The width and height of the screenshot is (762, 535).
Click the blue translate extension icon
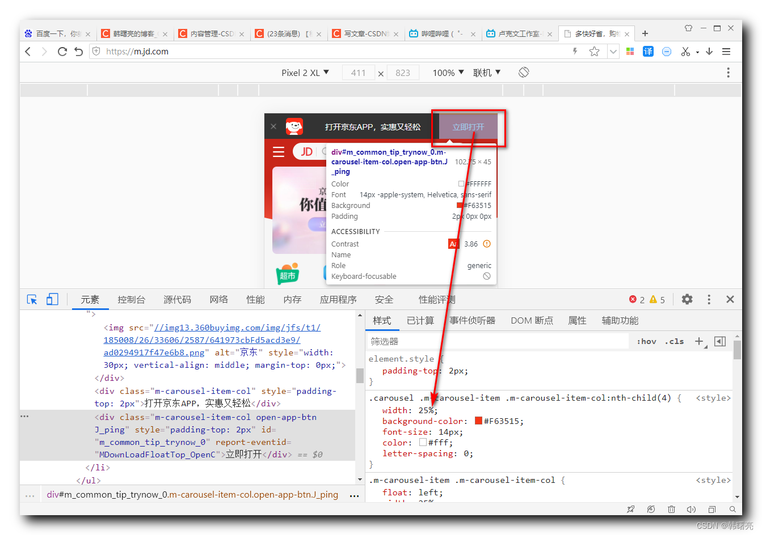pos(648,52)
